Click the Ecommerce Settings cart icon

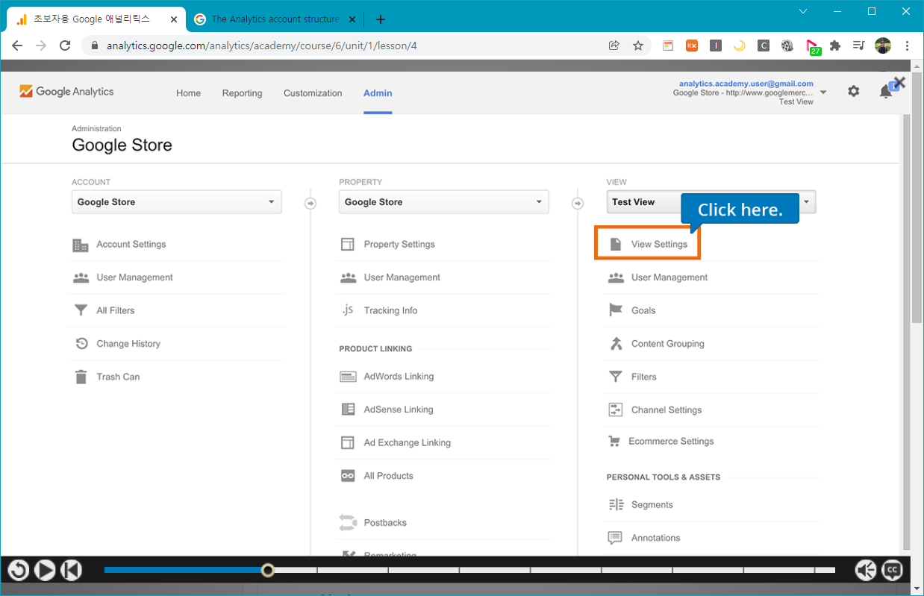[x=614, y=442]
